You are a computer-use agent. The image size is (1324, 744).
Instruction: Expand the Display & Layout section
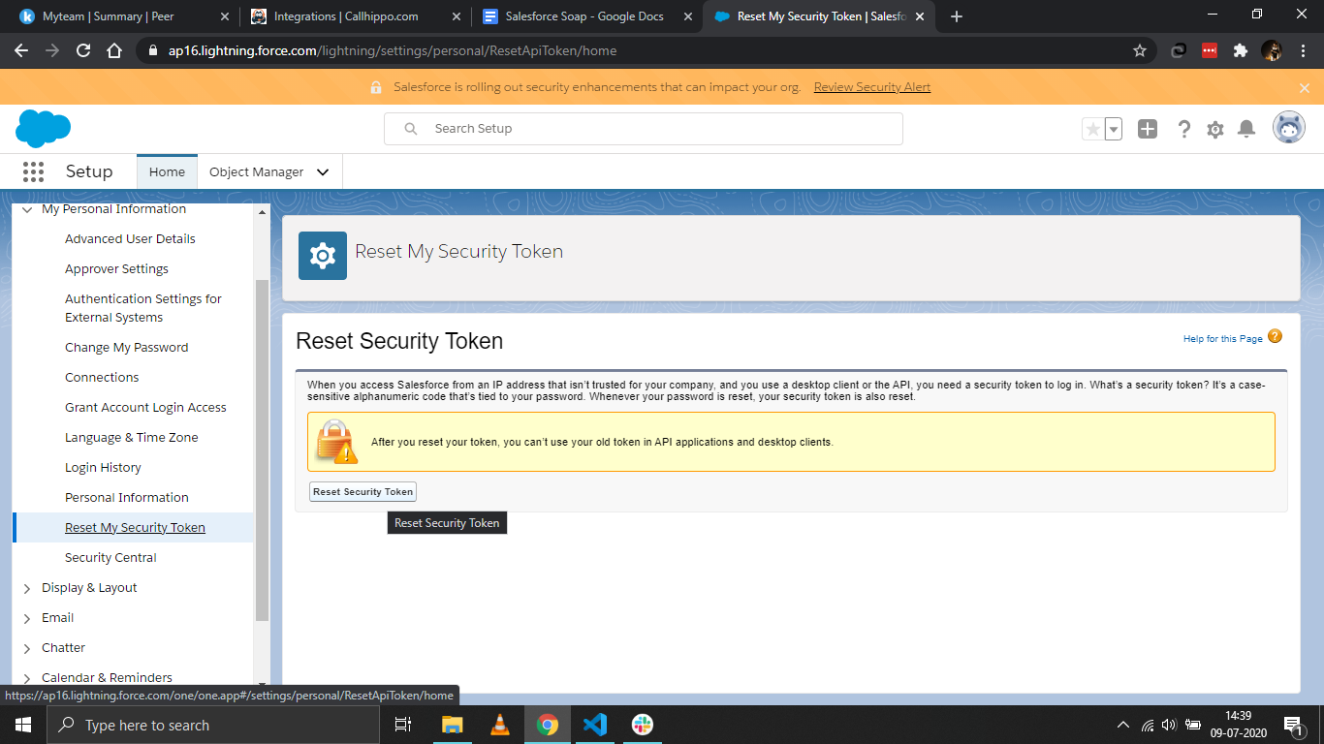(x=27, y=588)
